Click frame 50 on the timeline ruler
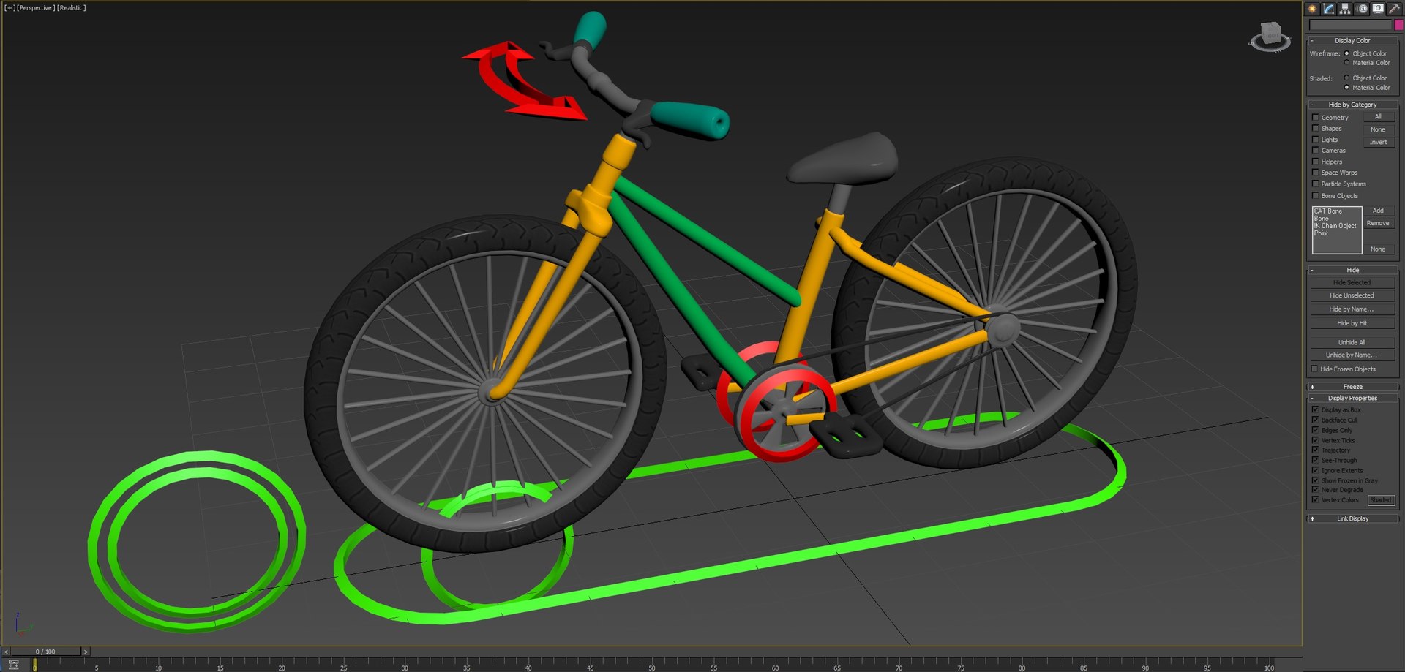This screenshot has width=1405, height=672. point(651,666)
